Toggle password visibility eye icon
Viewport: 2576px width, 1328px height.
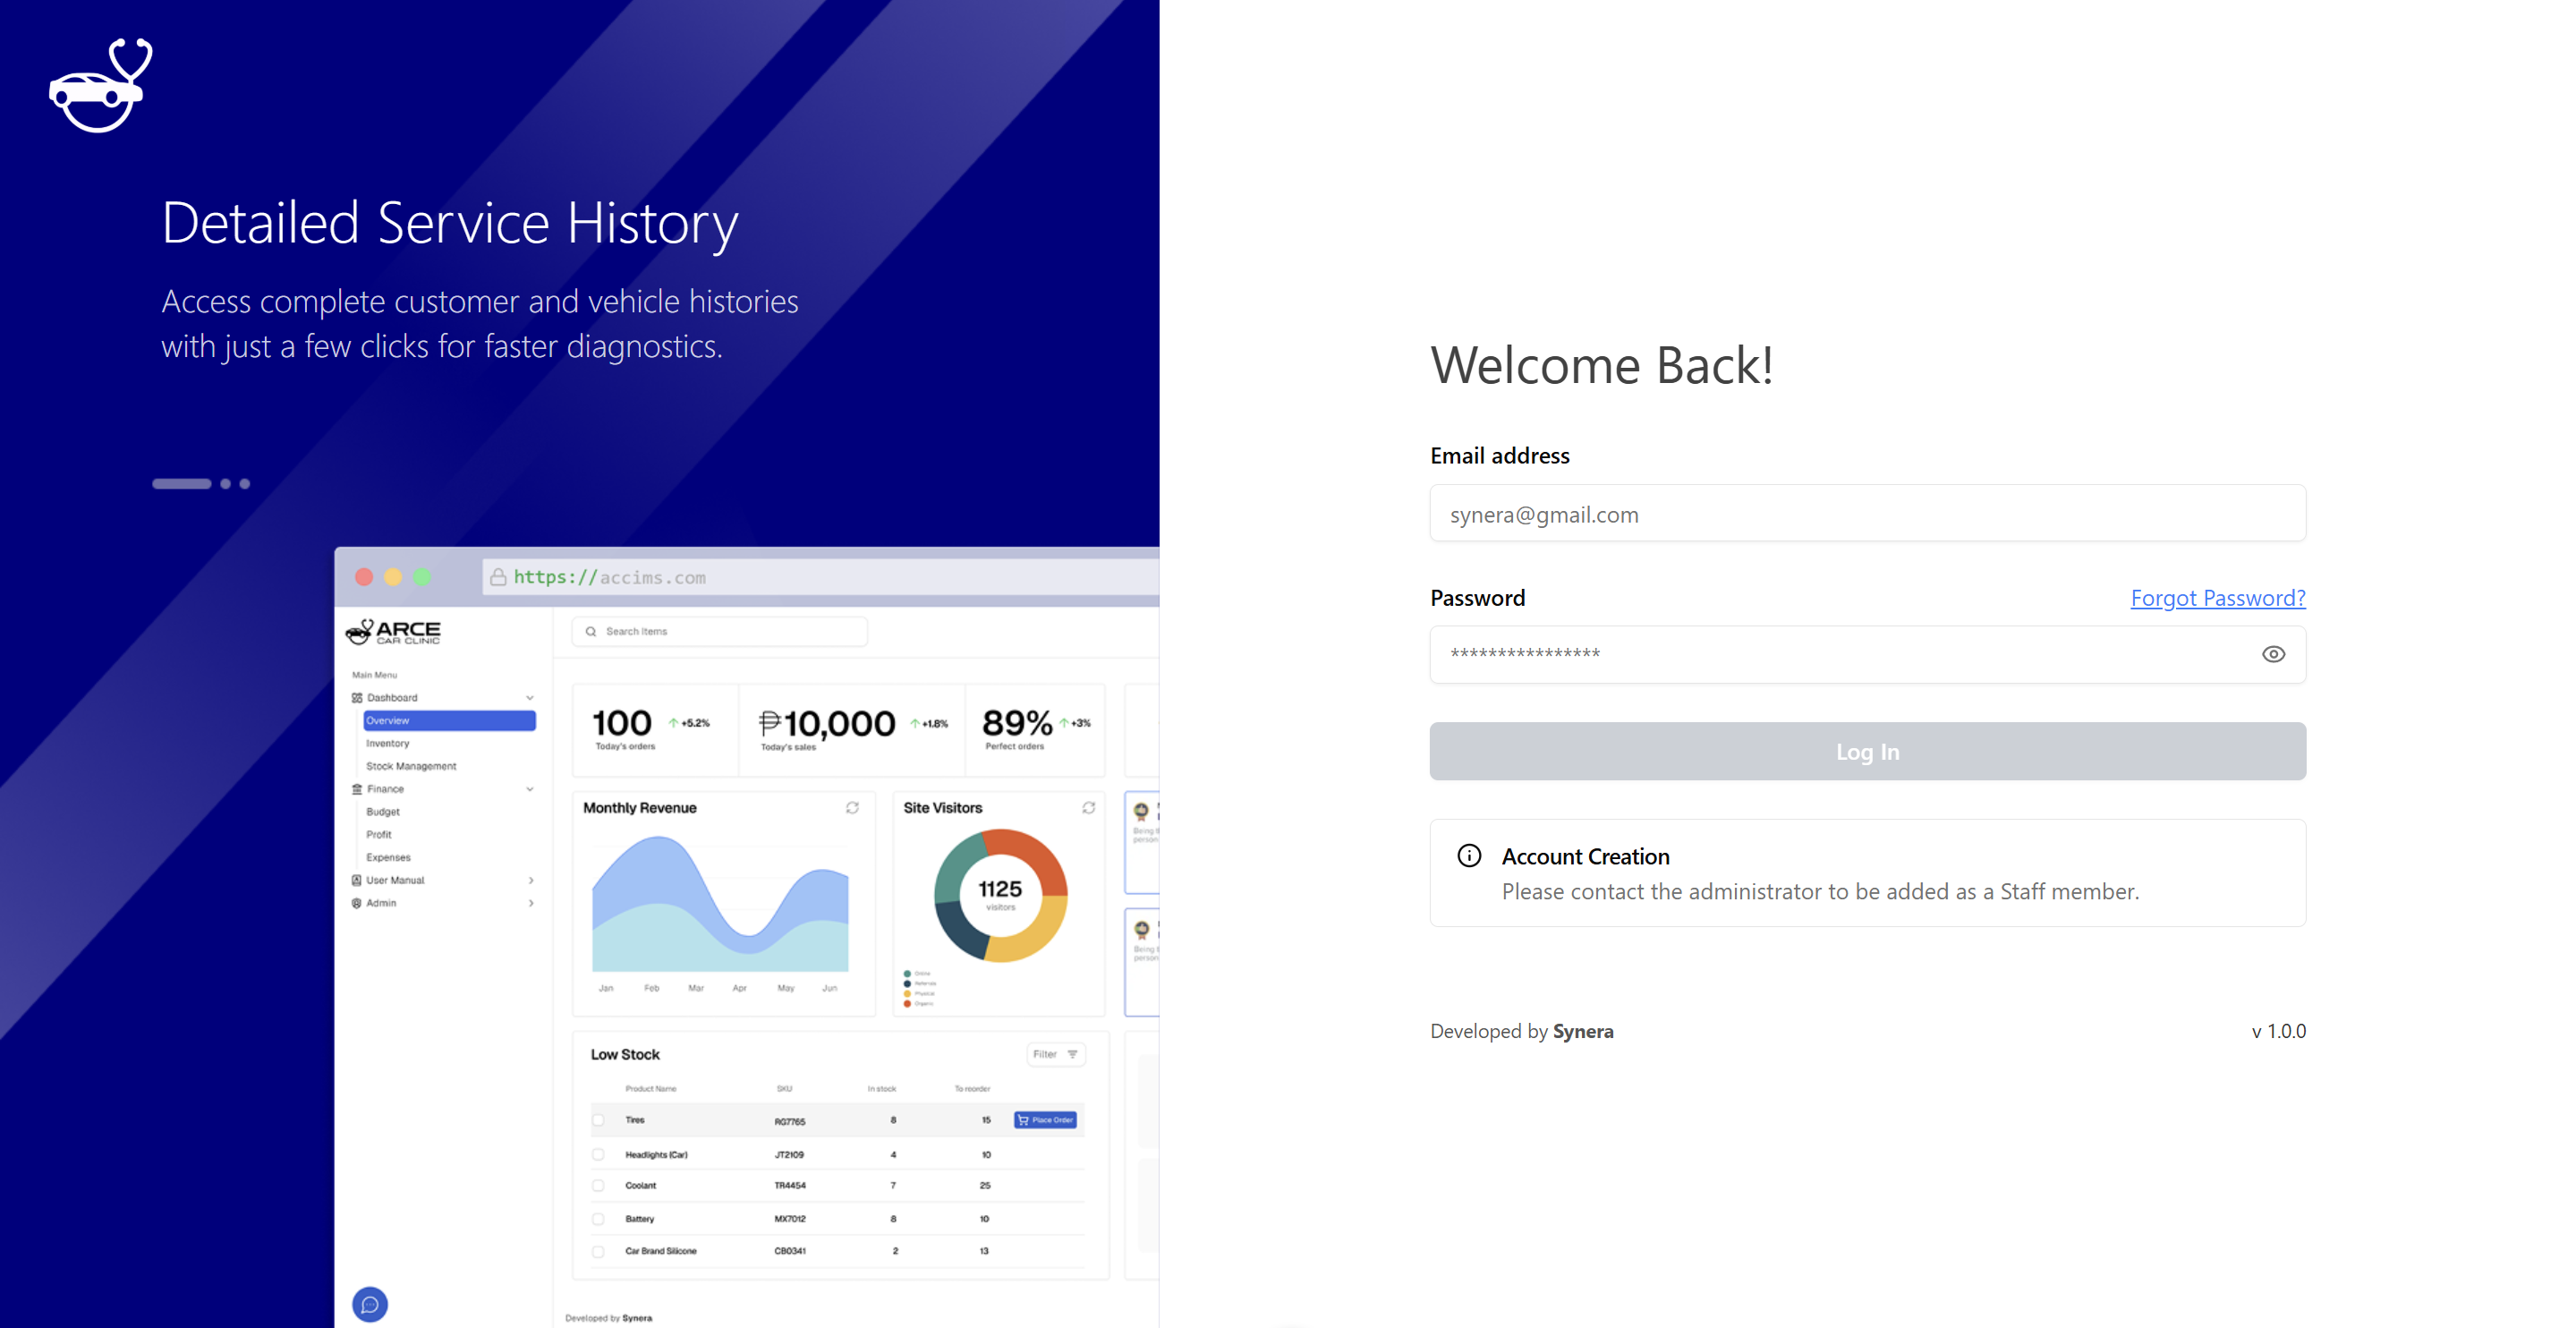[x=2272, y=654]
